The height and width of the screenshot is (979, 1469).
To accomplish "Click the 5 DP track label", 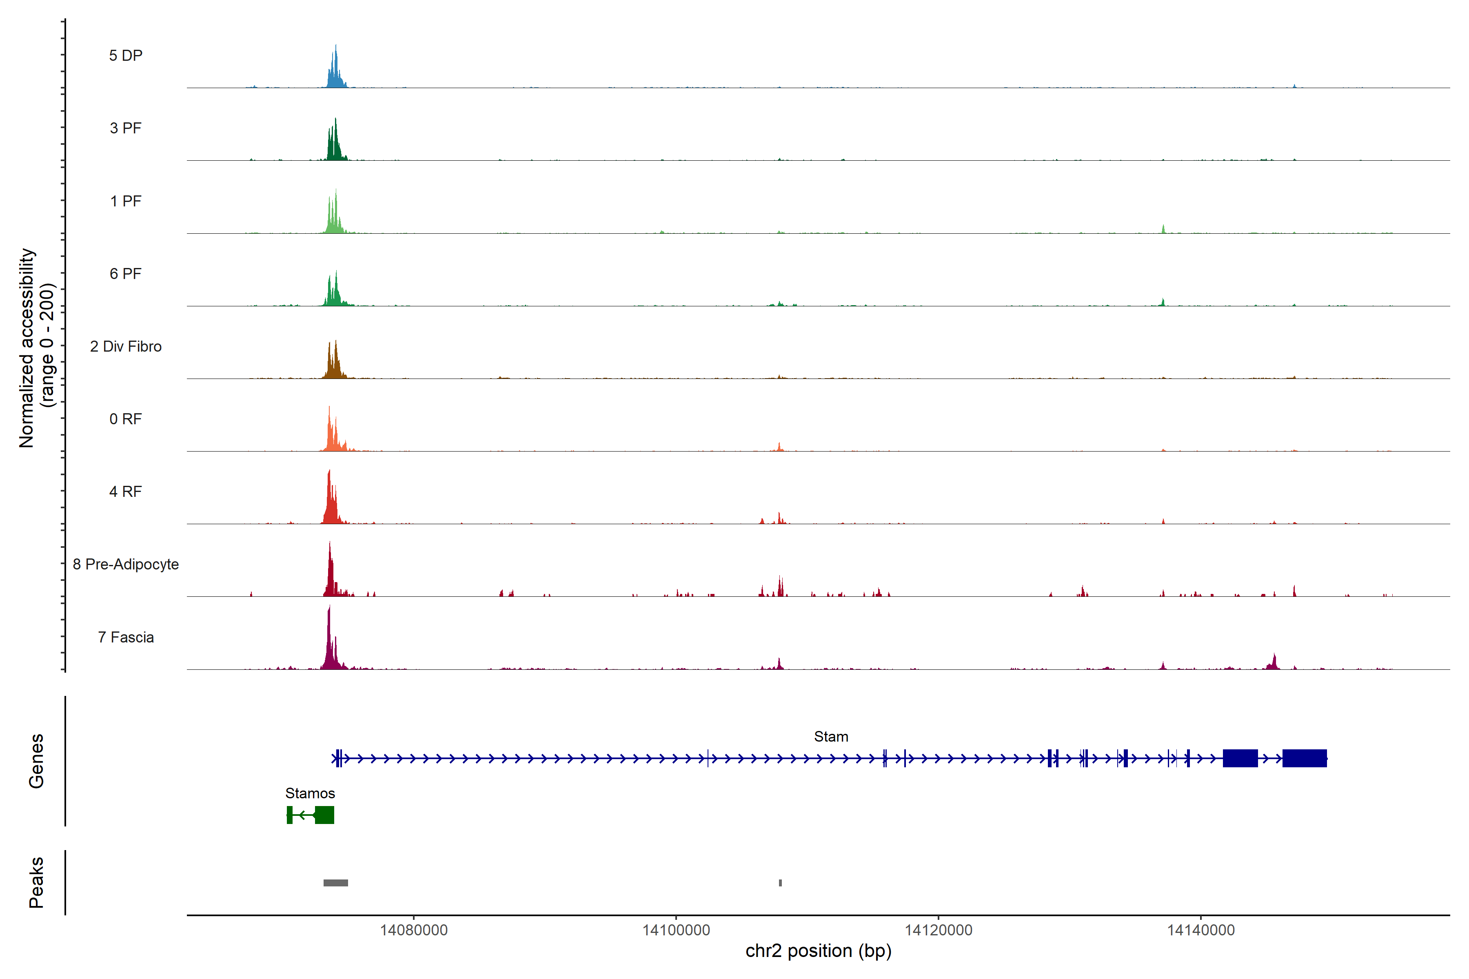I will pos(126,55).
